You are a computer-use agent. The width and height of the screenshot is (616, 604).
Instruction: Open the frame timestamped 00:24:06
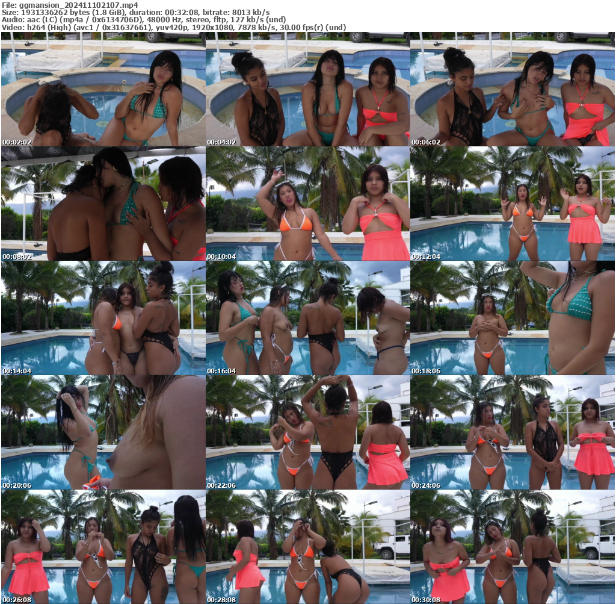click(512, 432)
